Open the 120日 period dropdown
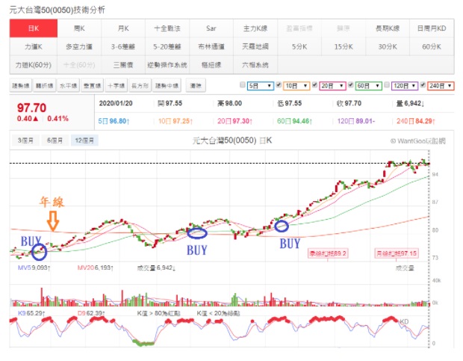 pos(405,86)
